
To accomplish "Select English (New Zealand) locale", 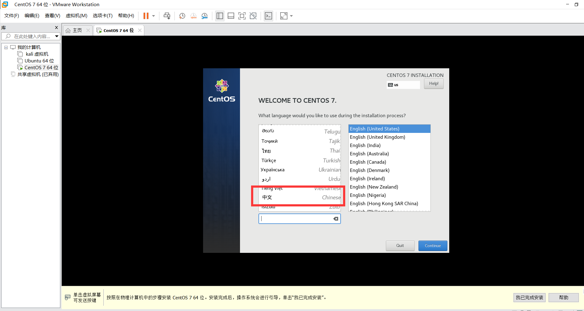I will click(x=389, y=187).
